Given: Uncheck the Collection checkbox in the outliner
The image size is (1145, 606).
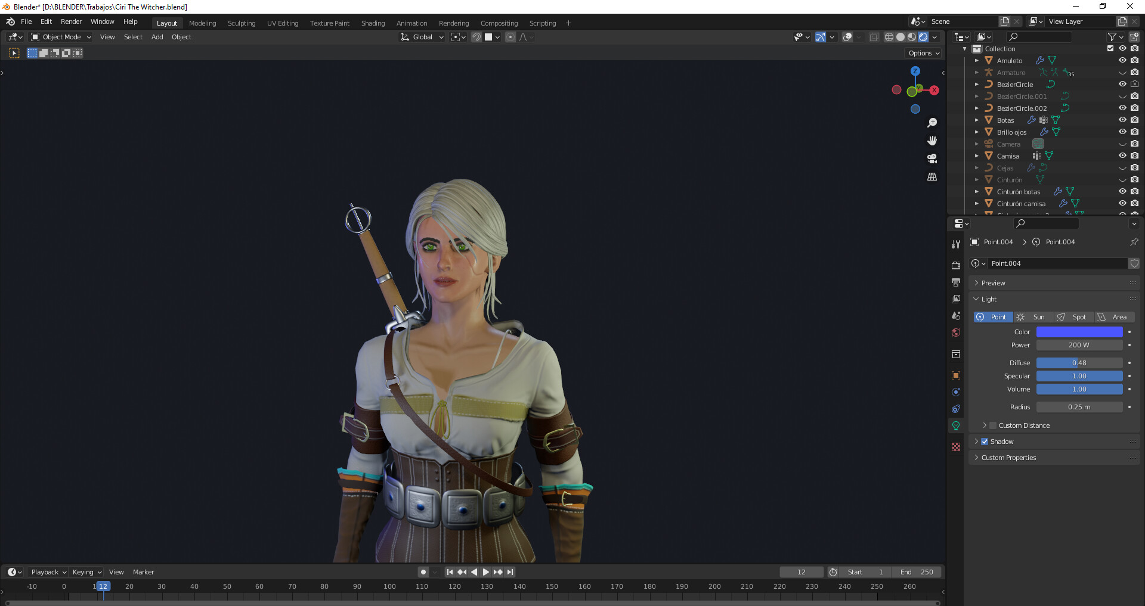Looking at the screenshot, I should [1110, 48].
